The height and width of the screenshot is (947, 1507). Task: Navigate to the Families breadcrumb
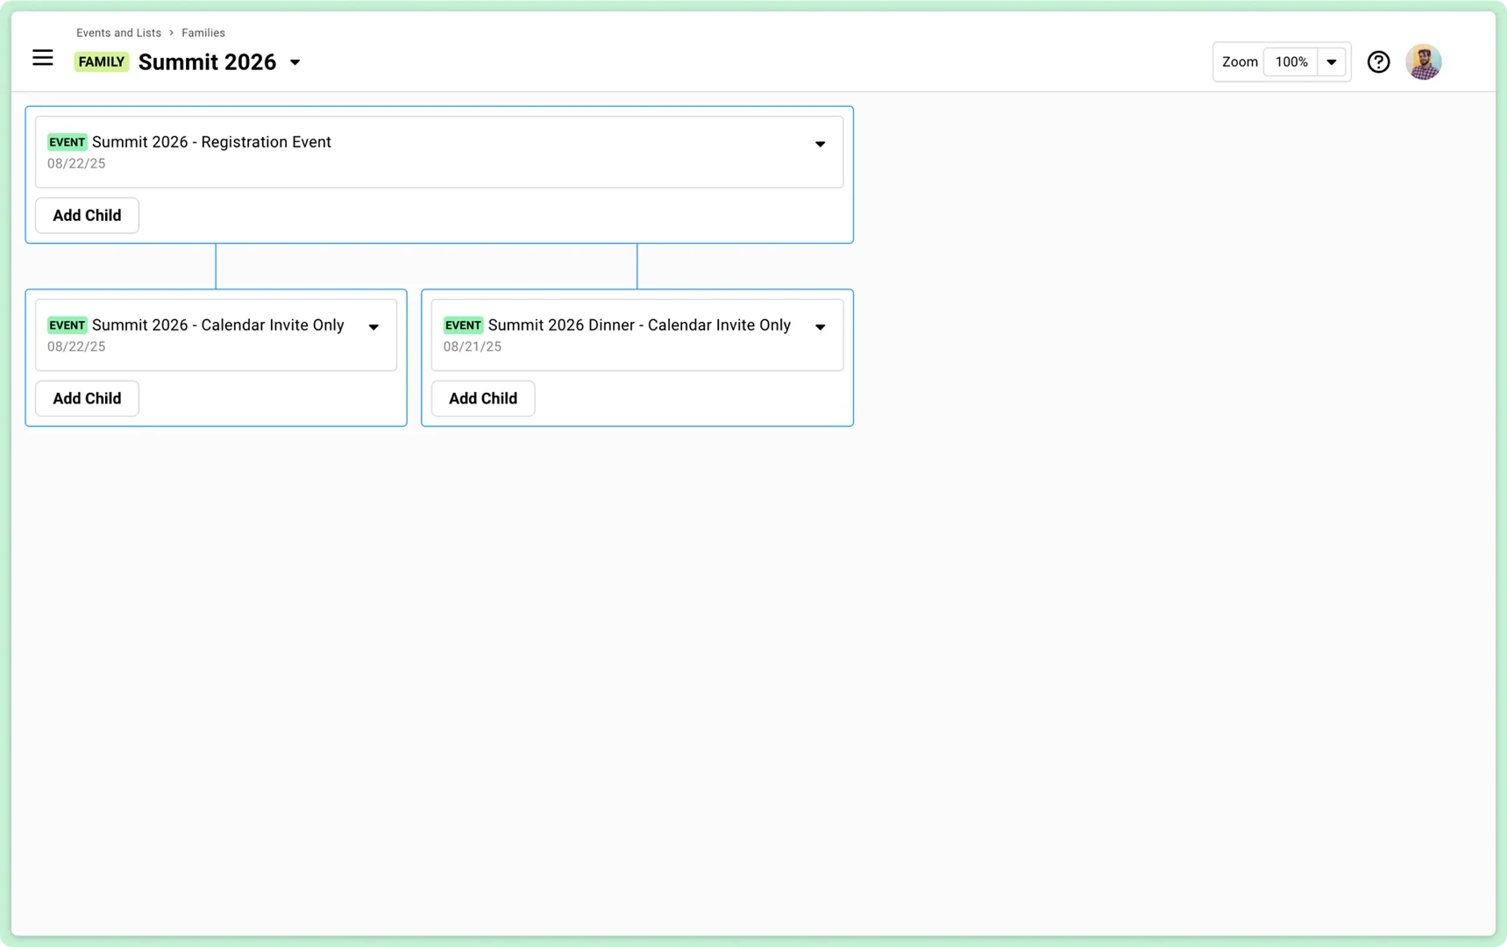[203, 33]
